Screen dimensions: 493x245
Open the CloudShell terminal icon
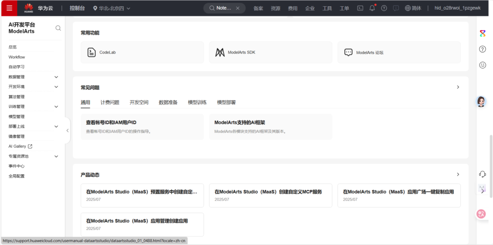click(x=361, y=8)
